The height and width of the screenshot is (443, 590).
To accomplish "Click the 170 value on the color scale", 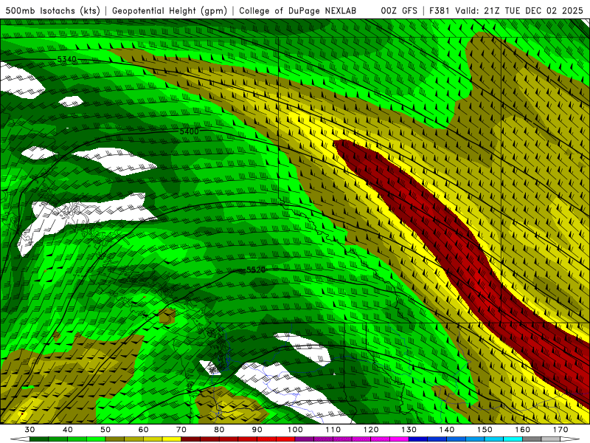I will [x=560, y=430].
